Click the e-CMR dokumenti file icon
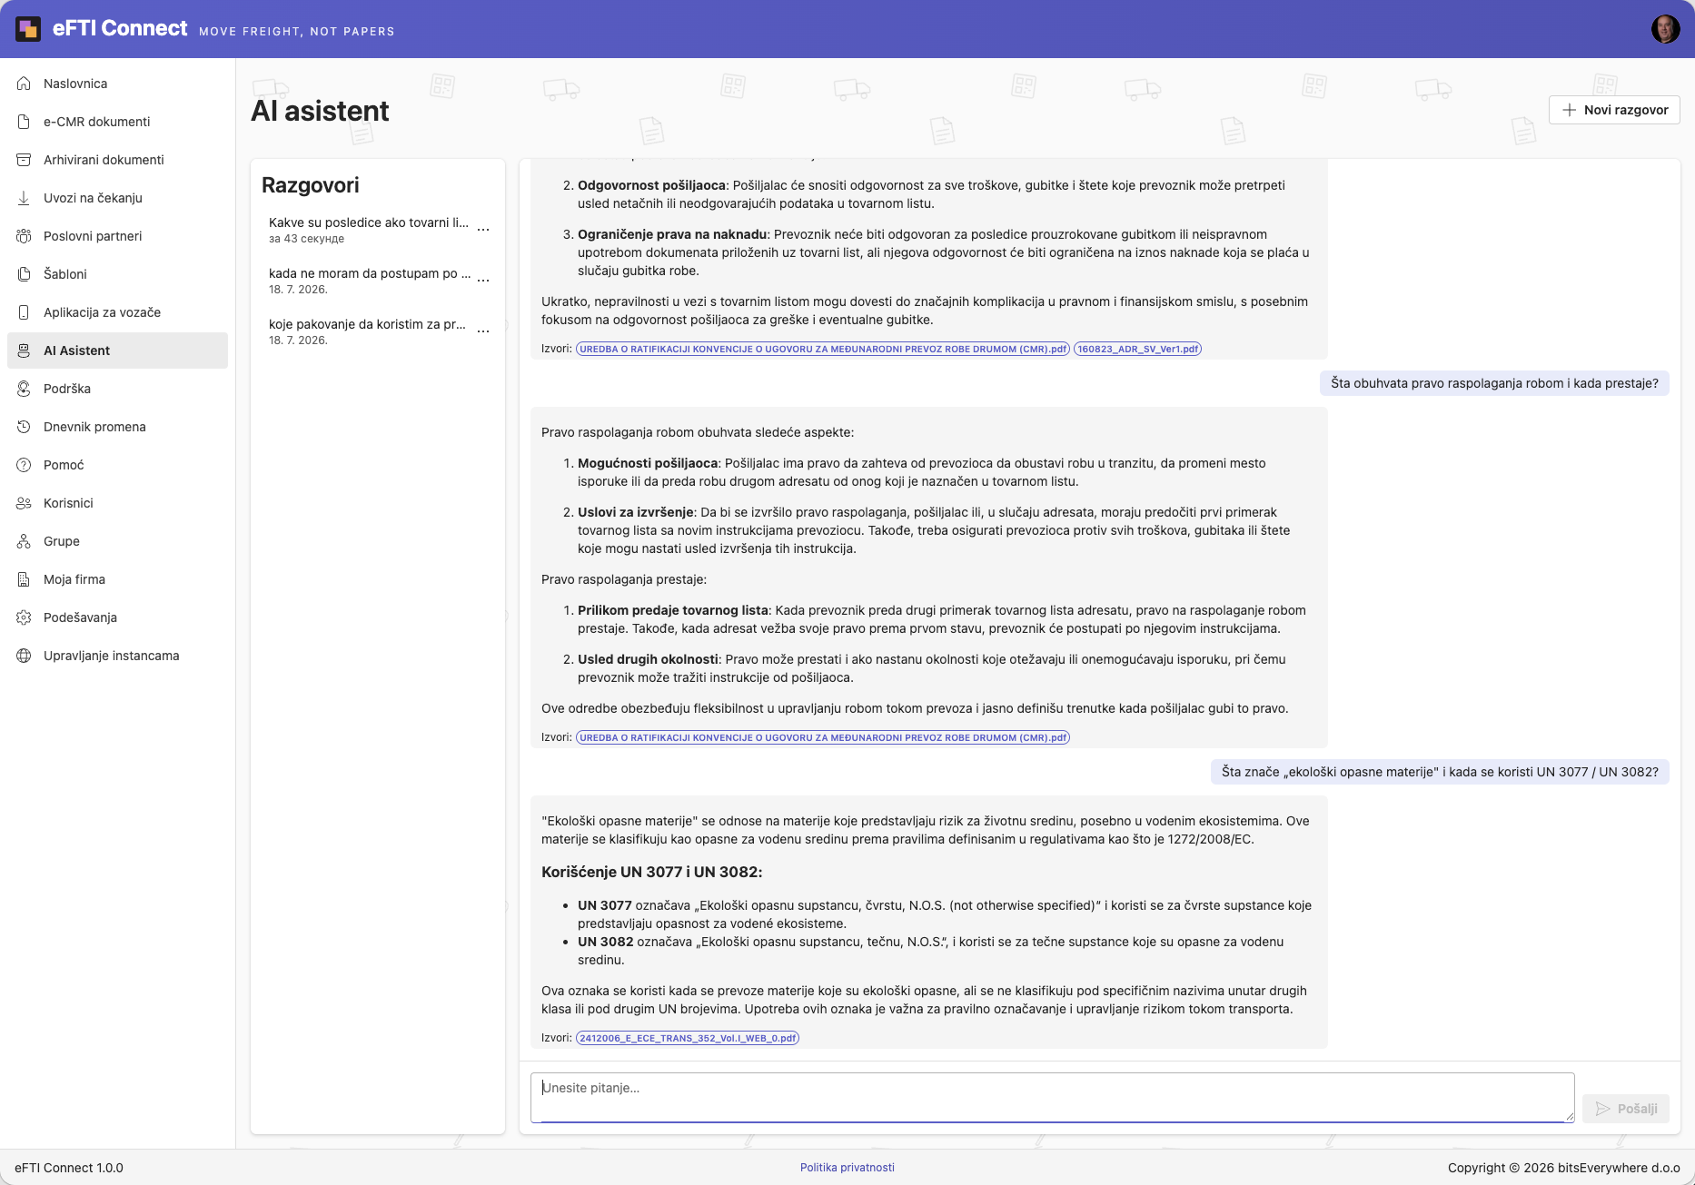 pyautogui.click(x=24, y=122)
